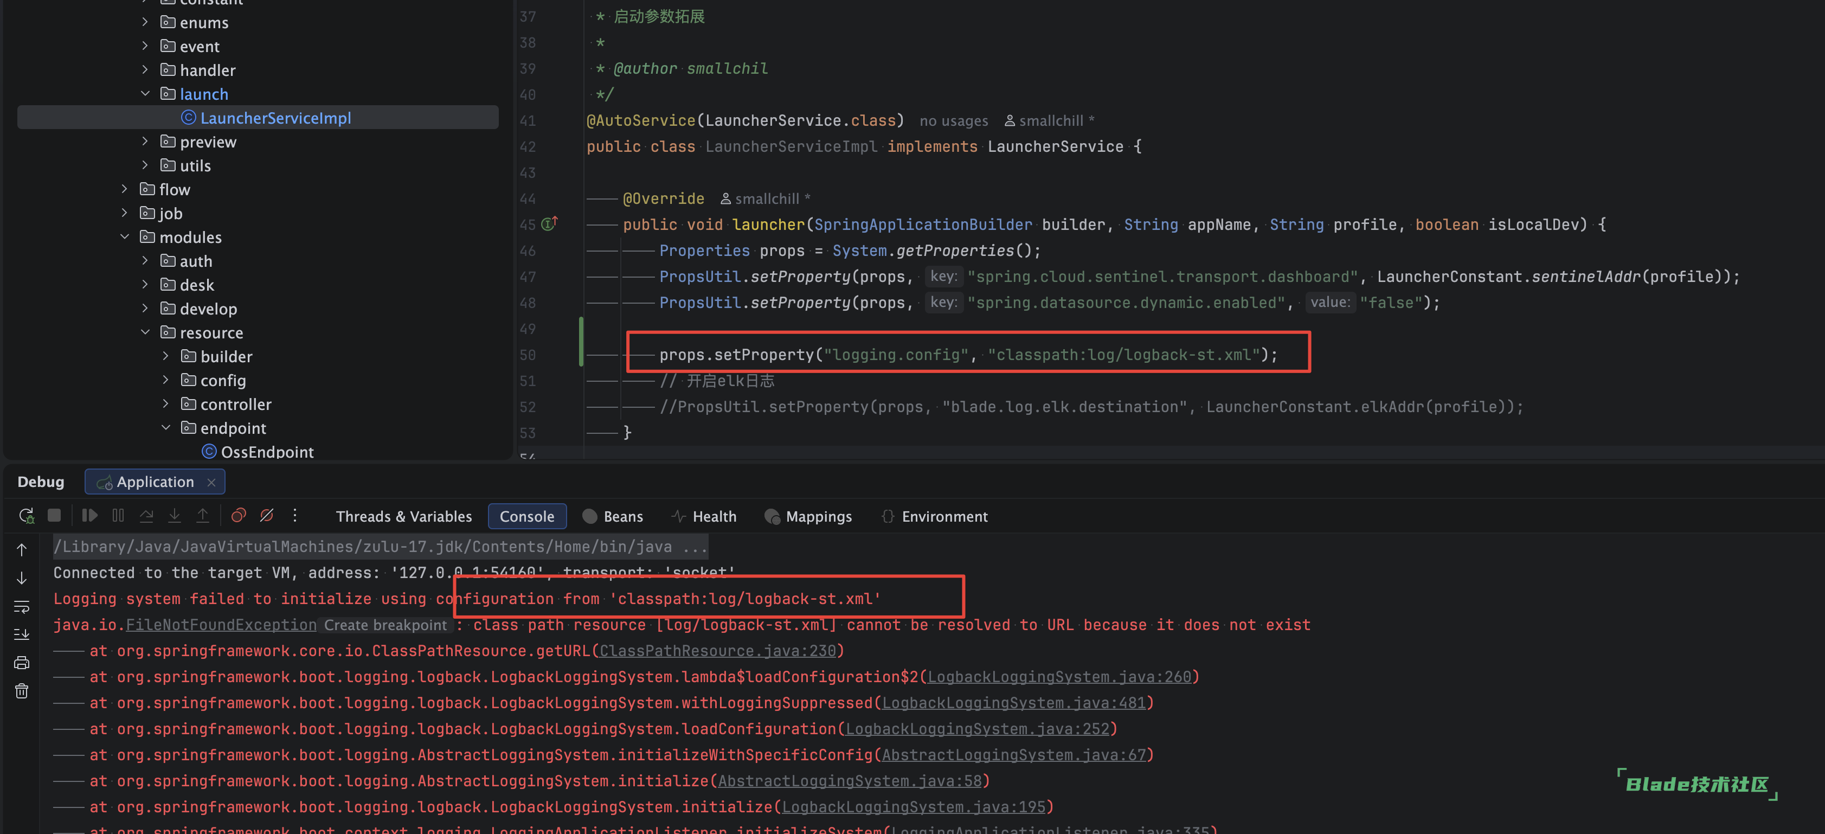Click the print console output icon
Viewport: 1825px width, 834px height.
(22, 663)
